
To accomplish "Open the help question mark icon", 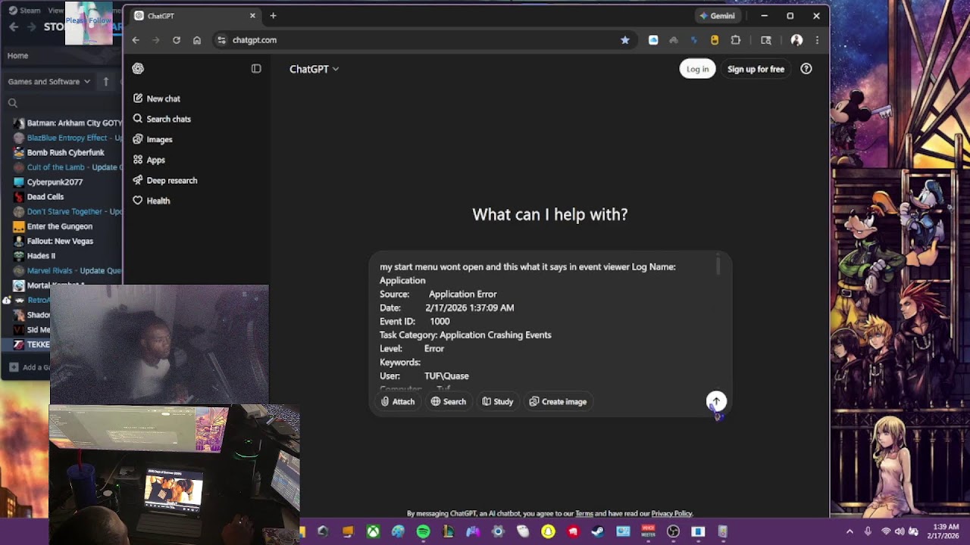I will point(806,69).
